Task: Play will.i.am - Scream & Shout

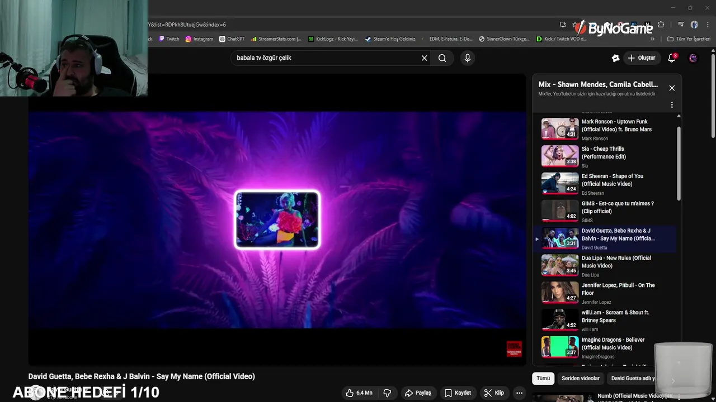Action: coord(604,320)
